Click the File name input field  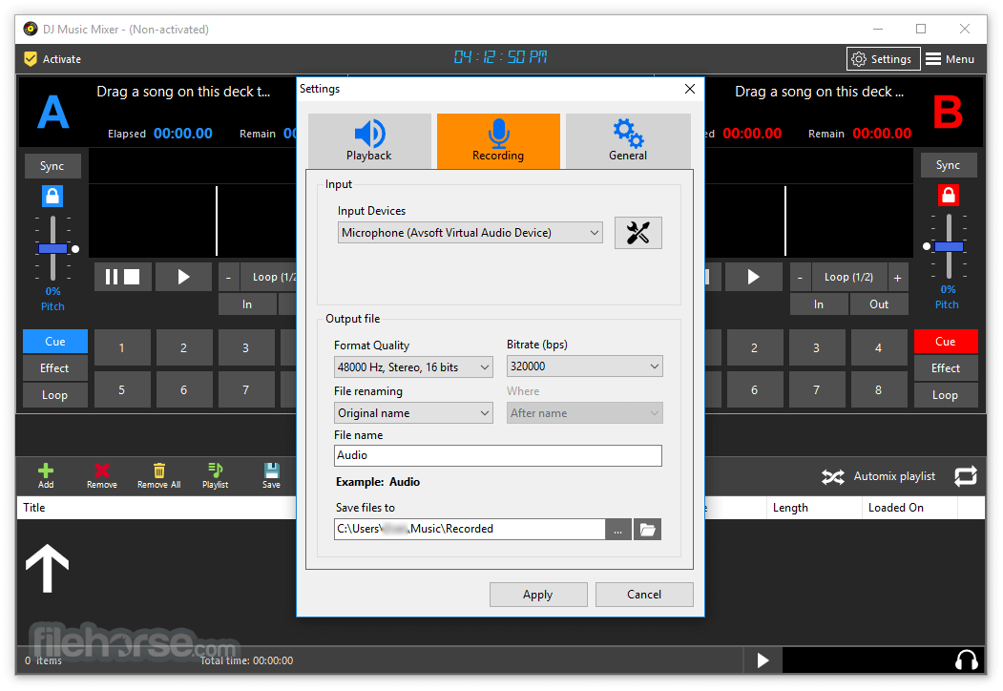coord(497,455)
